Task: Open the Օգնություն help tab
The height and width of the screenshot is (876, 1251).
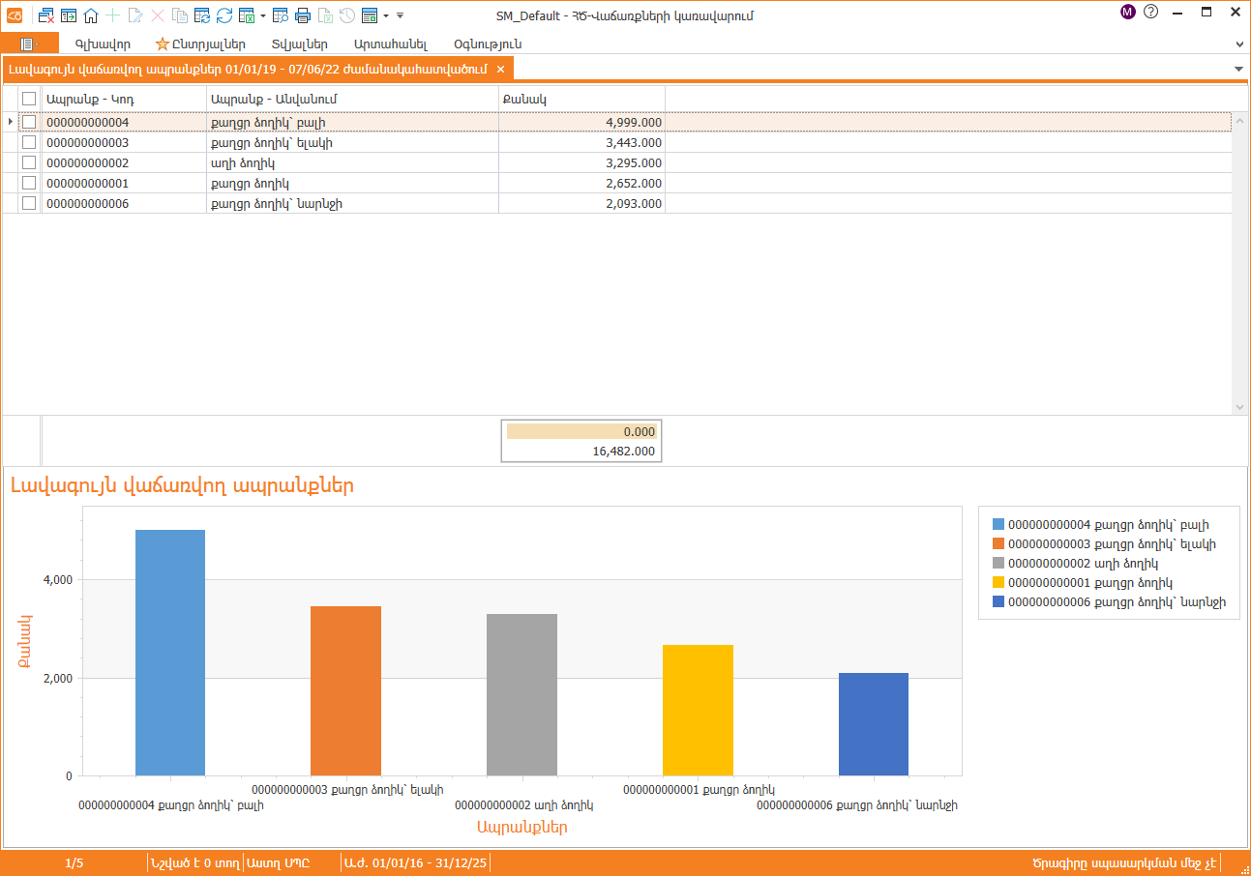Action: [x=488, y=44]
